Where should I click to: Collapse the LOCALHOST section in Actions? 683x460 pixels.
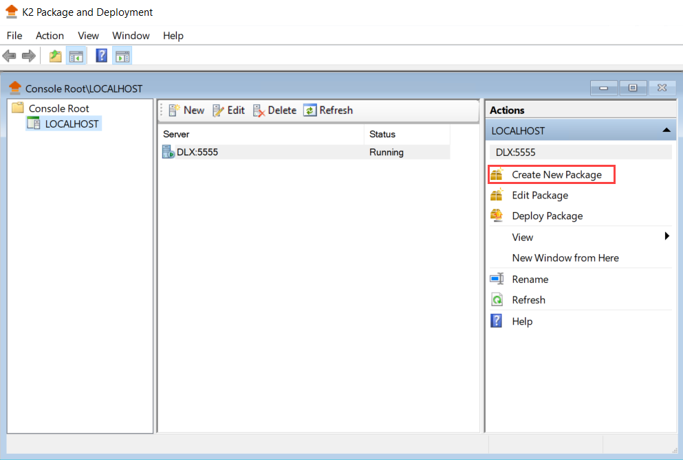tap(665, 130)
